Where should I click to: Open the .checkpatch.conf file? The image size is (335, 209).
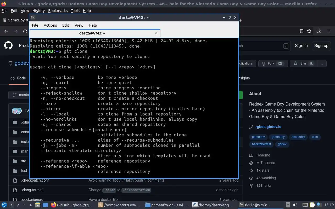tap(35, 180)
